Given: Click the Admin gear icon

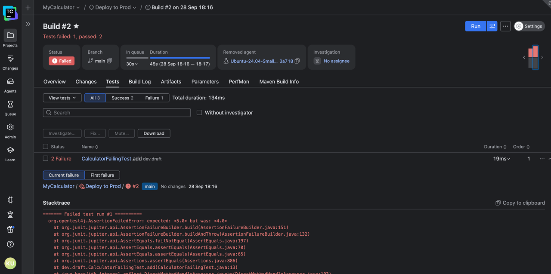Looking at the screenshot, I should tap(10, 127).
